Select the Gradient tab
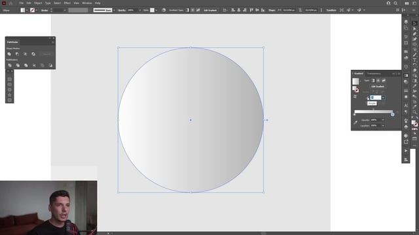 [358, 74]
